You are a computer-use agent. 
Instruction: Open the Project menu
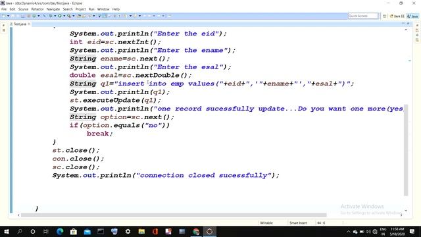pos(80,9)
